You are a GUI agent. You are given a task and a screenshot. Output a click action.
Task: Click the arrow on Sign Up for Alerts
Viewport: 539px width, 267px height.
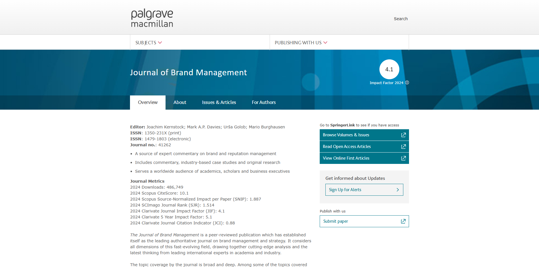click(x=398, y=190)
